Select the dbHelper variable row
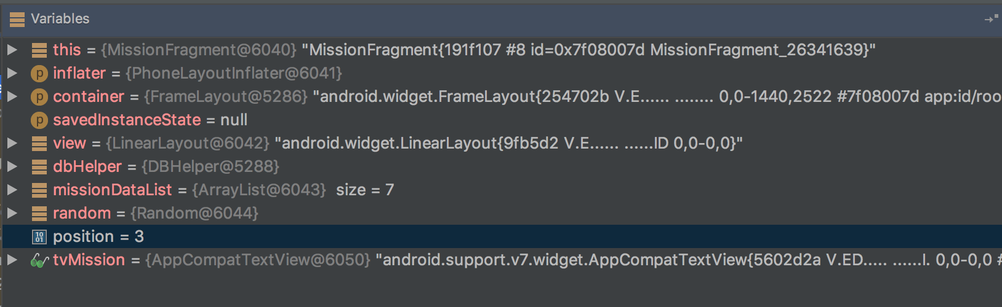 tap(166, 167)
